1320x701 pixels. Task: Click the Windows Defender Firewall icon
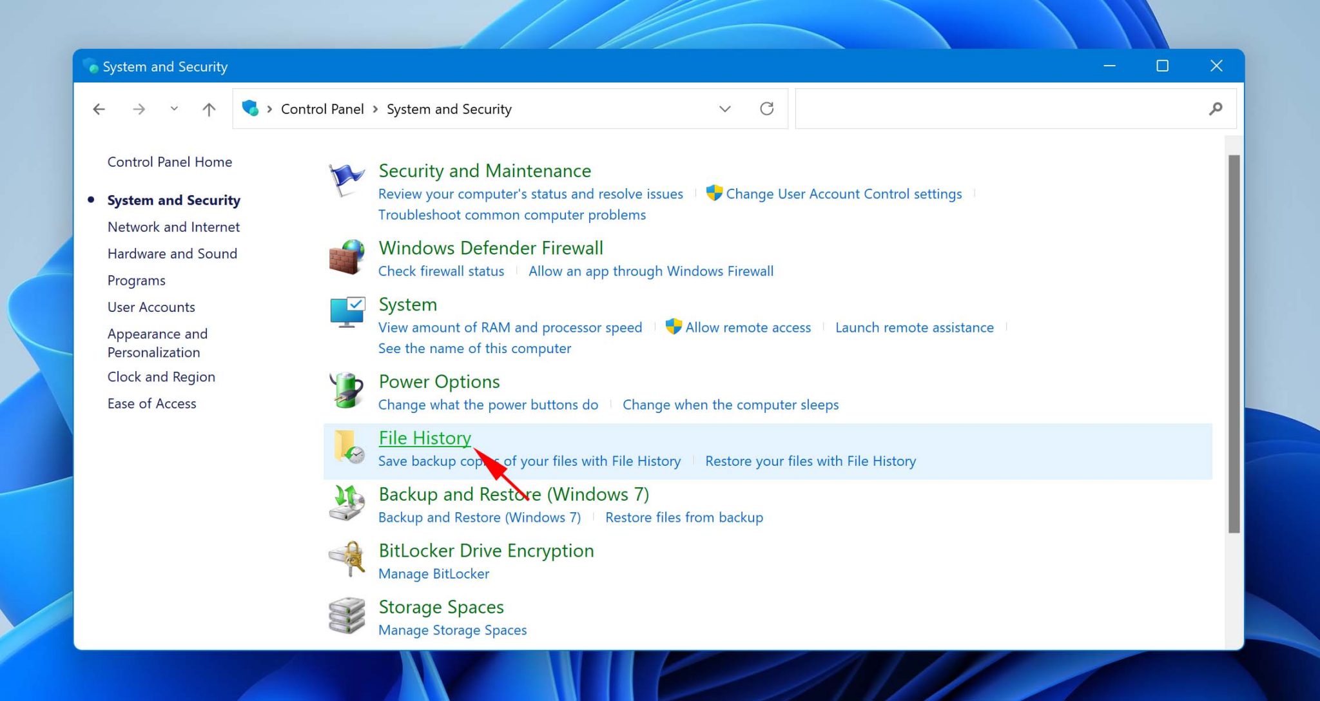pos(347,256)
